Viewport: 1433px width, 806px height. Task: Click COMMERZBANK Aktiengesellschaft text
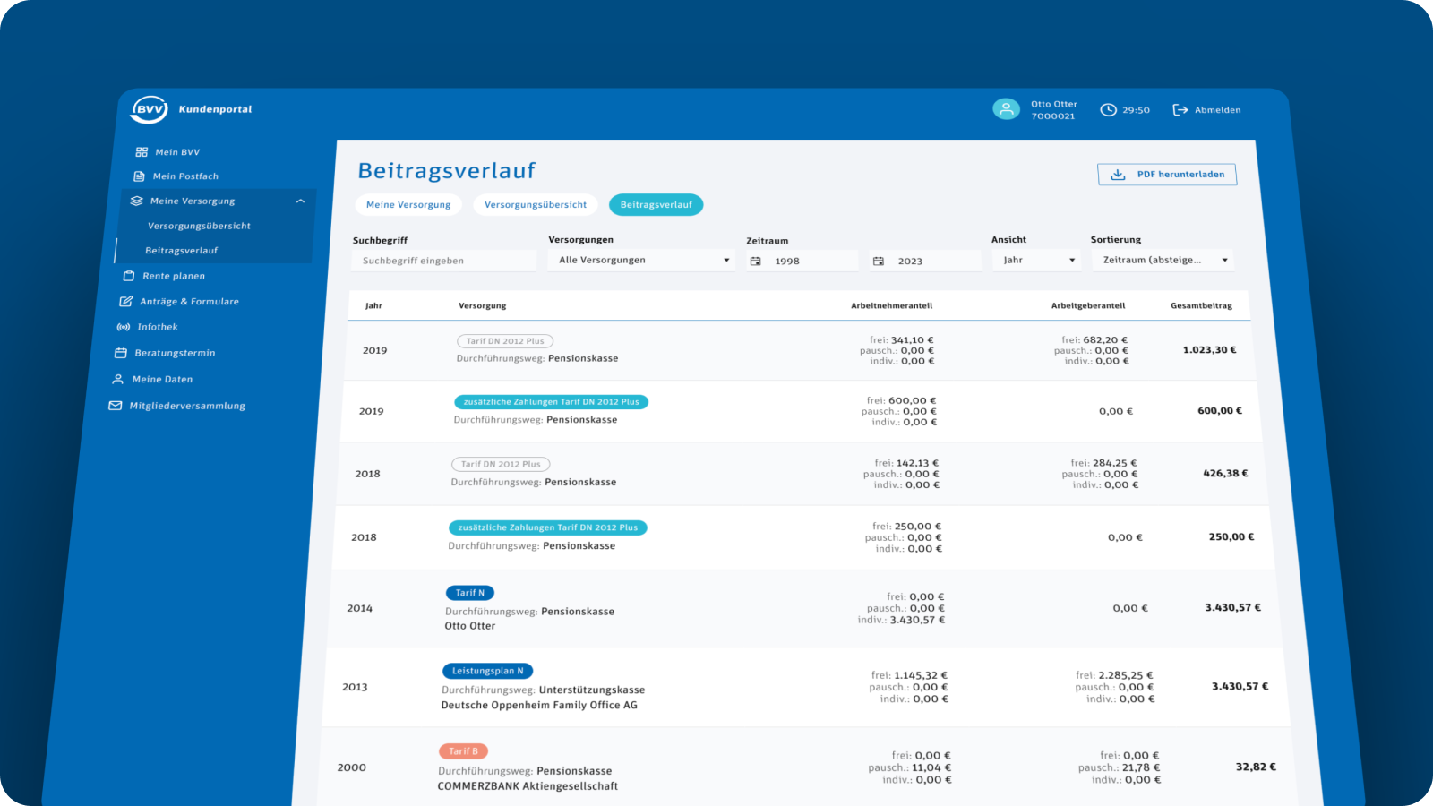(x=528, y=786)
